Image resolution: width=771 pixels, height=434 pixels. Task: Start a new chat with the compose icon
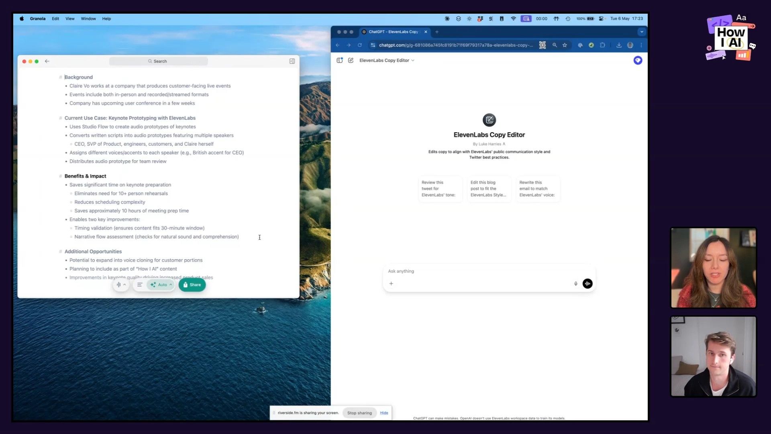[351, 60]
